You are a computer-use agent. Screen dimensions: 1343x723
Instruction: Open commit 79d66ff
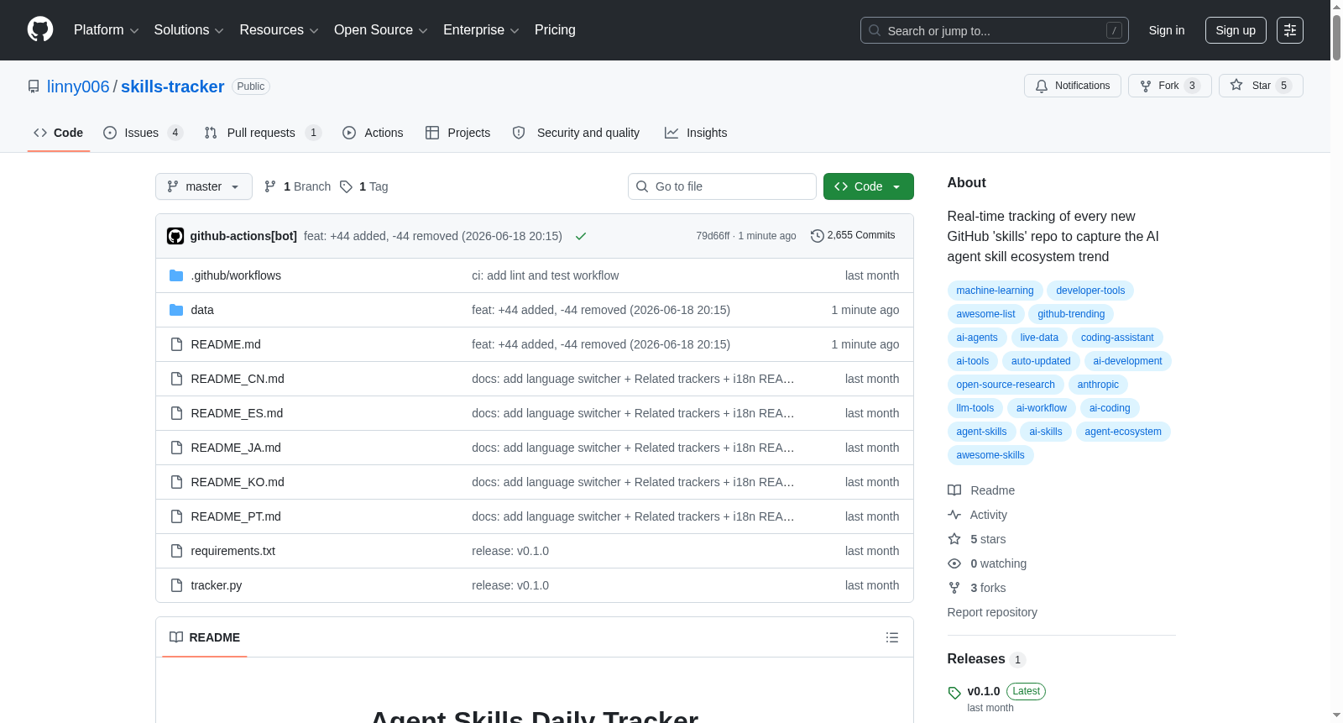[x=713, y=236]
